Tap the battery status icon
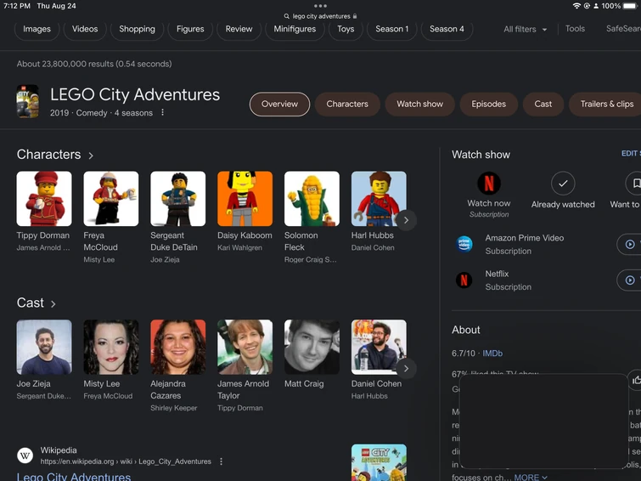The image size is (641, 481). [x=631, y=6]
